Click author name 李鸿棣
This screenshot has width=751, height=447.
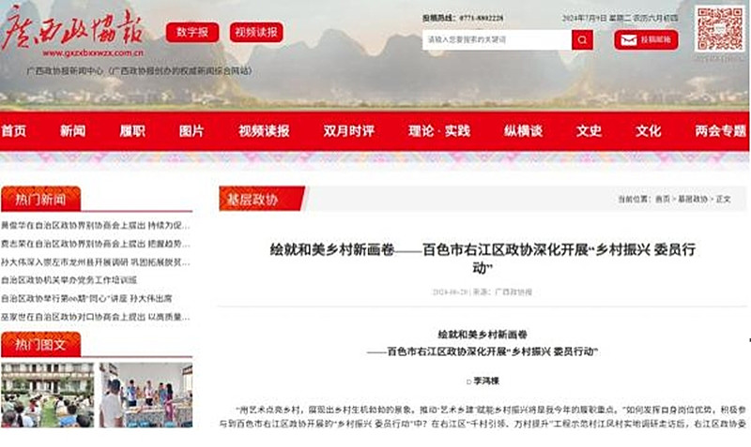[x=486, y=381]
